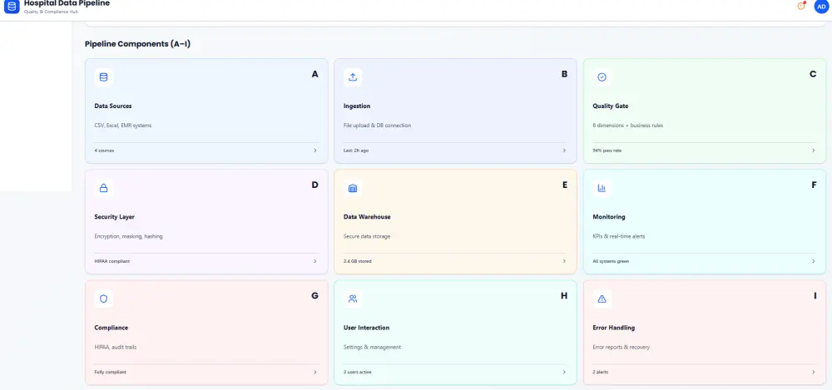The image size is (832, 390).
Task: Click the Security Layer lock icon
Action: pyautogui.click(x=103, y=188)
